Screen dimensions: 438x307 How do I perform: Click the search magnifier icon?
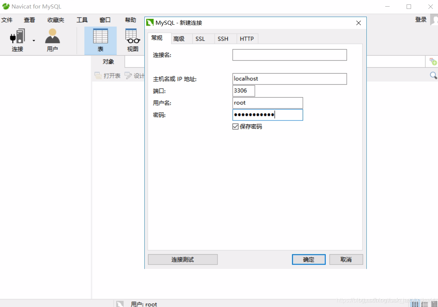tap(433, 75)
